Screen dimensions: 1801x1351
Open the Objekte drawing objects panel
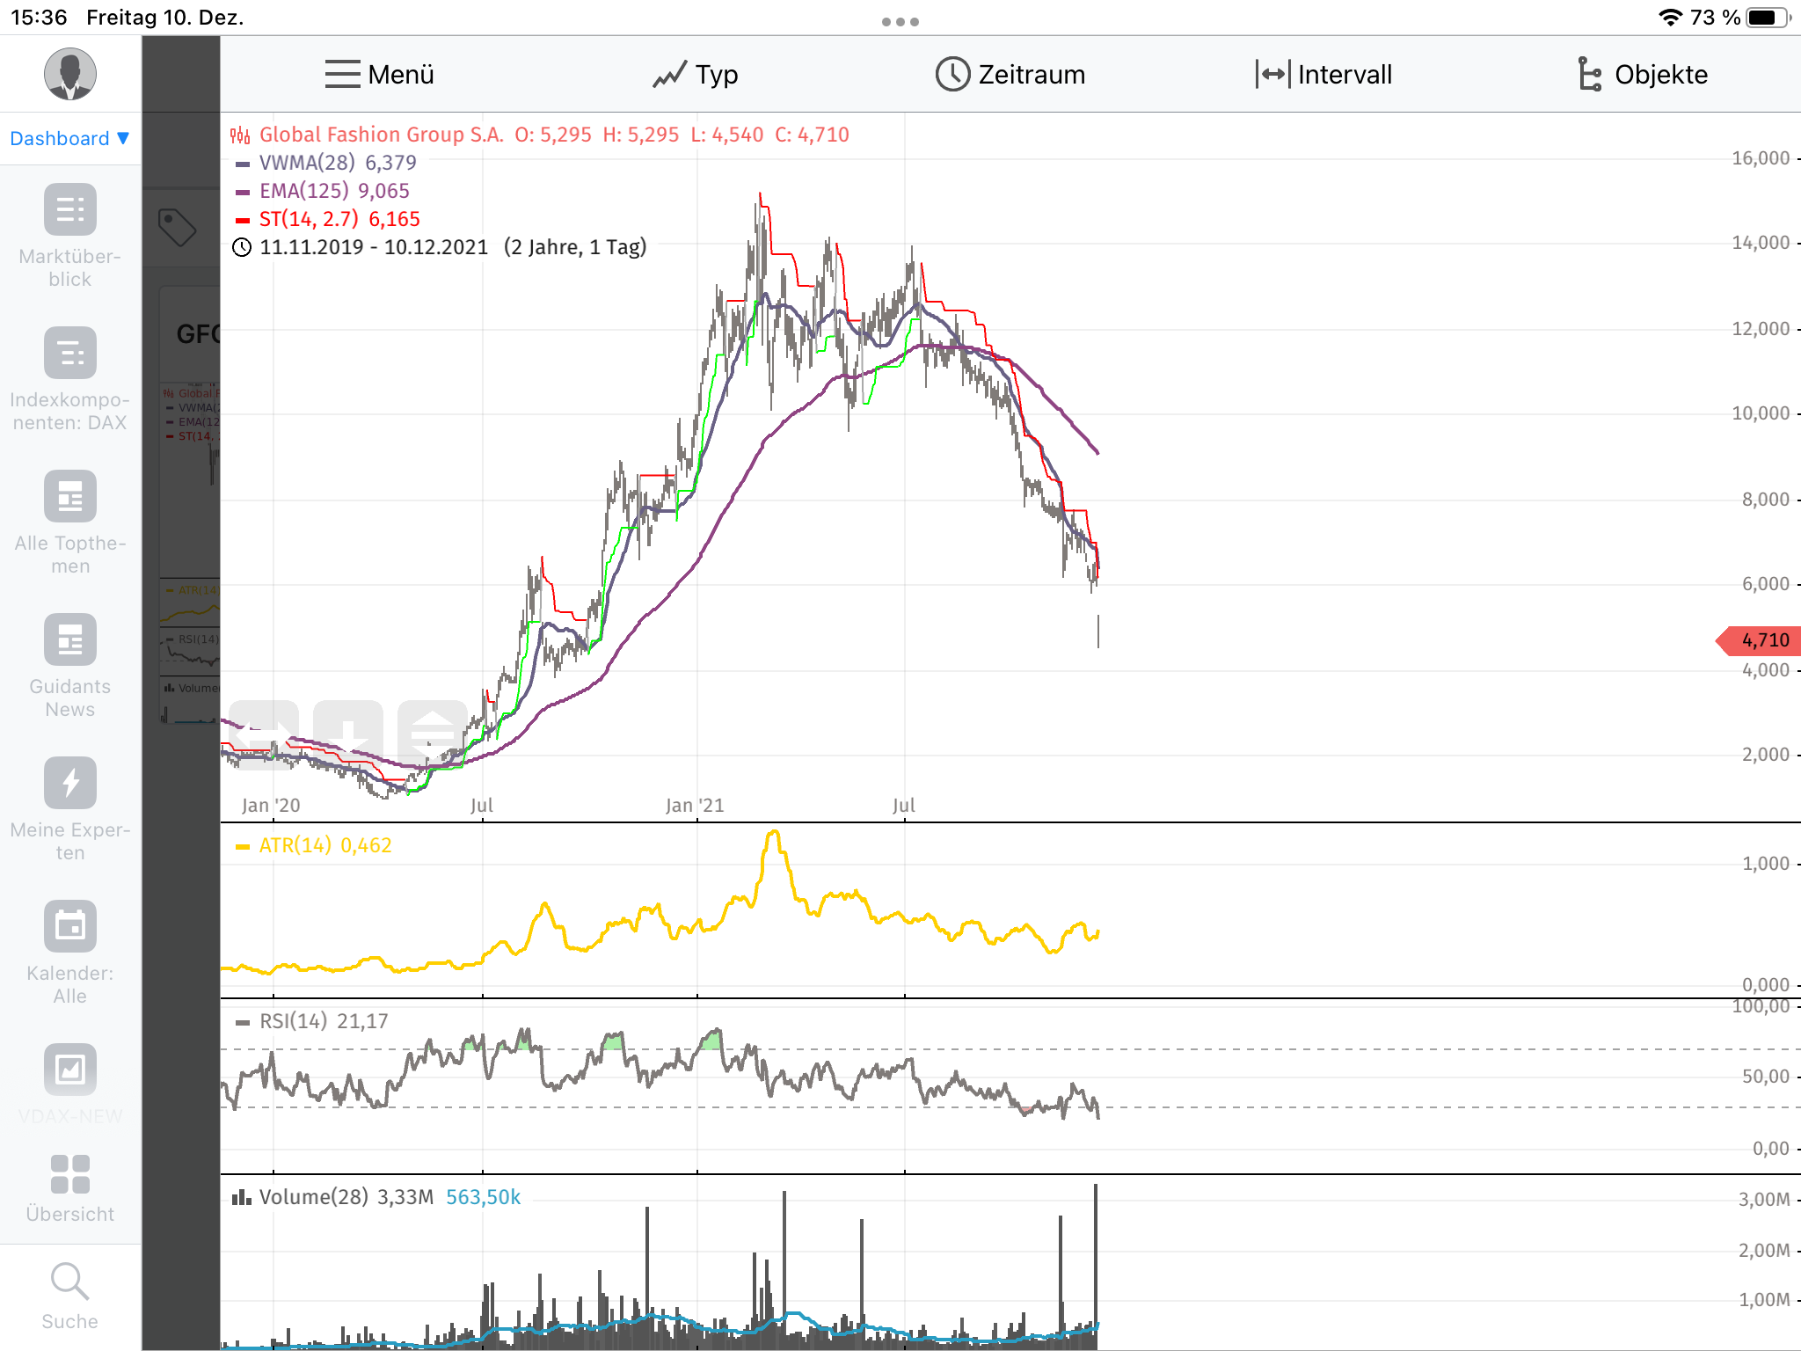coord(1642,75)
